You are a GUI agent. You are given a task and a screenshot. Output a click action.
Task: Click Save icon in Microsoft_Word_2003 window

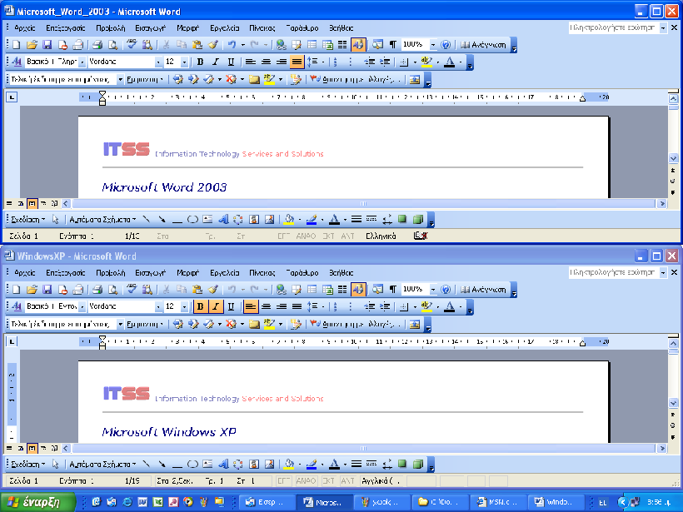pyautogui.click(x=47, y=45)
